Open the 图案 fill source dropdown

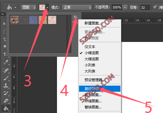[28, 7]
